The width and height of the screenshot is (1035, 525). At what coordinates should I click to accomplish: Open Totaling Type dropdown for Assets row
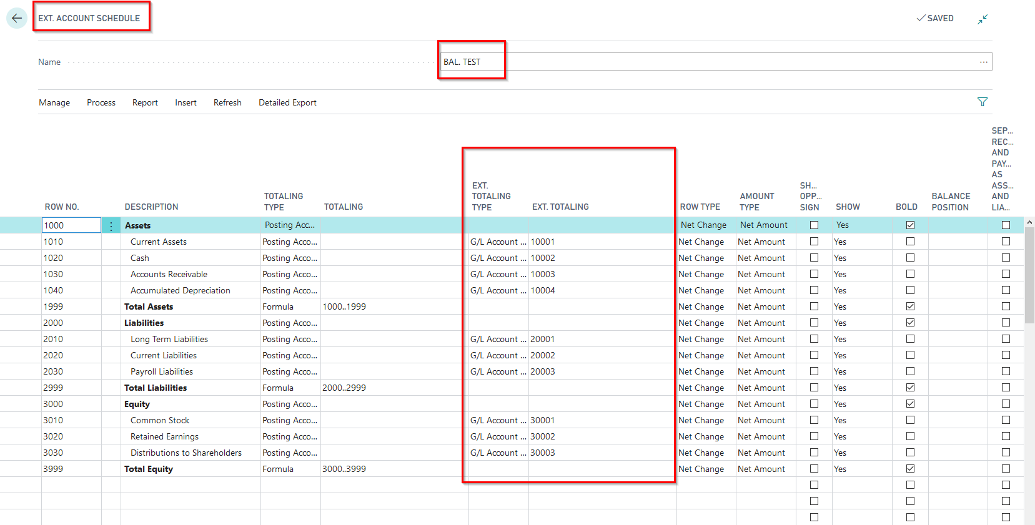(x=290, y=225)
